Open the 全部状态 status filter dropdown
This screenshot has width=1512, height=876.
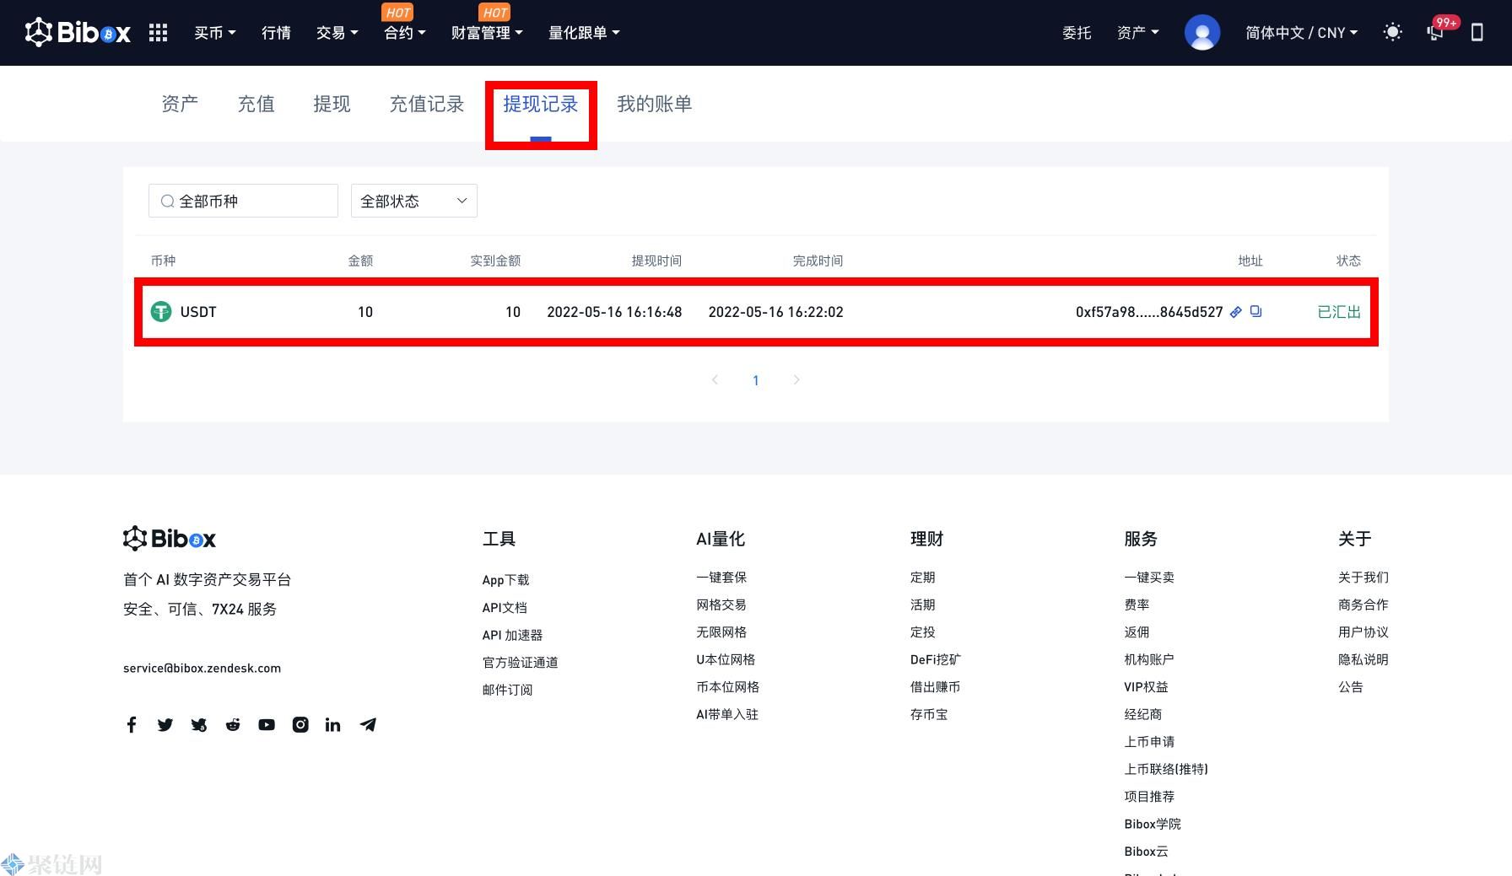pos(414,201)
